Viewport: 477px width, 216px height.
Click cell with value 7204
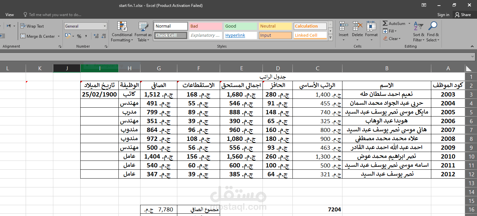pyautogui.click(x=317, y=209)
